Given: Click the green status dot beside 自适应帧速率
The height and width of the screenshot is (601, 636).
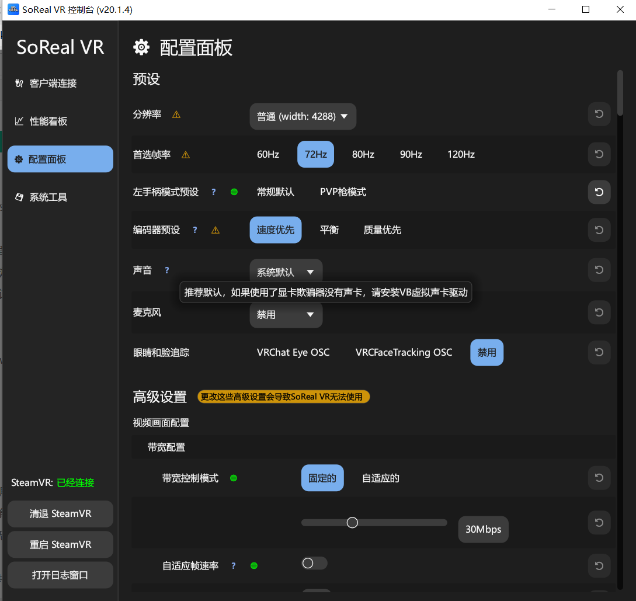Looking at the screenshot, I should click(254, 566).
